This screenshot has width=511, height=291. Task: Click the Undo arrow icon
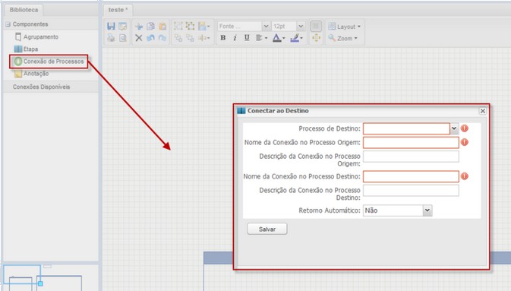(150, 38)
